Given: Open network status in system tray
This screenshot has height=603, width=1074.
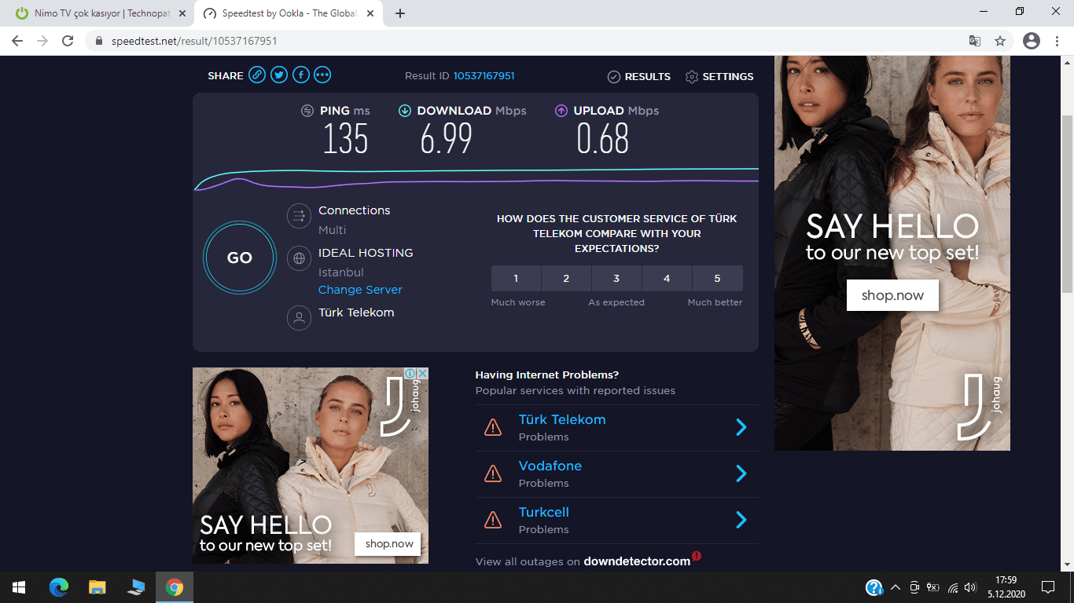Looking at the screenshot, I should click(x=953, y=587).
